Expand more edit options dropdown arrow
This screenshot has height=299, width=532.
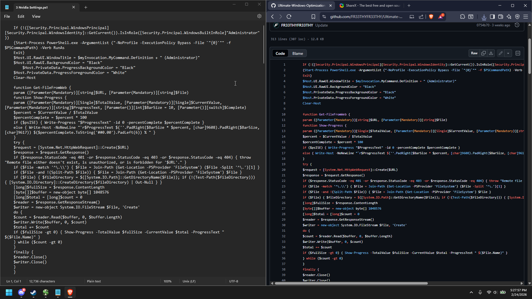[508, 53]
